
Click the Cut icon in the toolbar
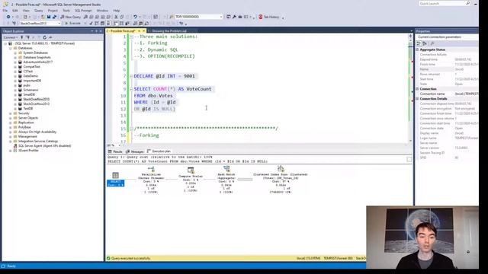116,17
